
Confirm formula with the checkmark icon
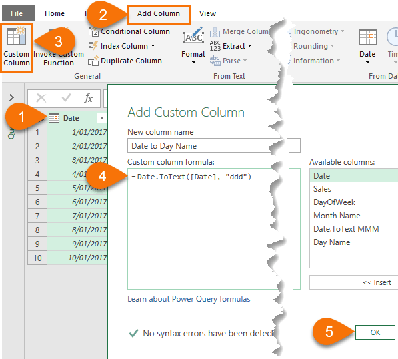[66, 98]
